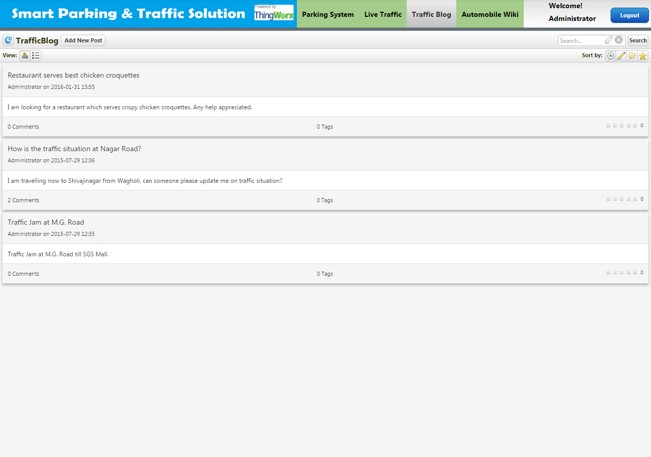Viewport: 651px width, 457px height.
Task: Sort posts by last edit using the pencil icon
Action: point(621,56)
